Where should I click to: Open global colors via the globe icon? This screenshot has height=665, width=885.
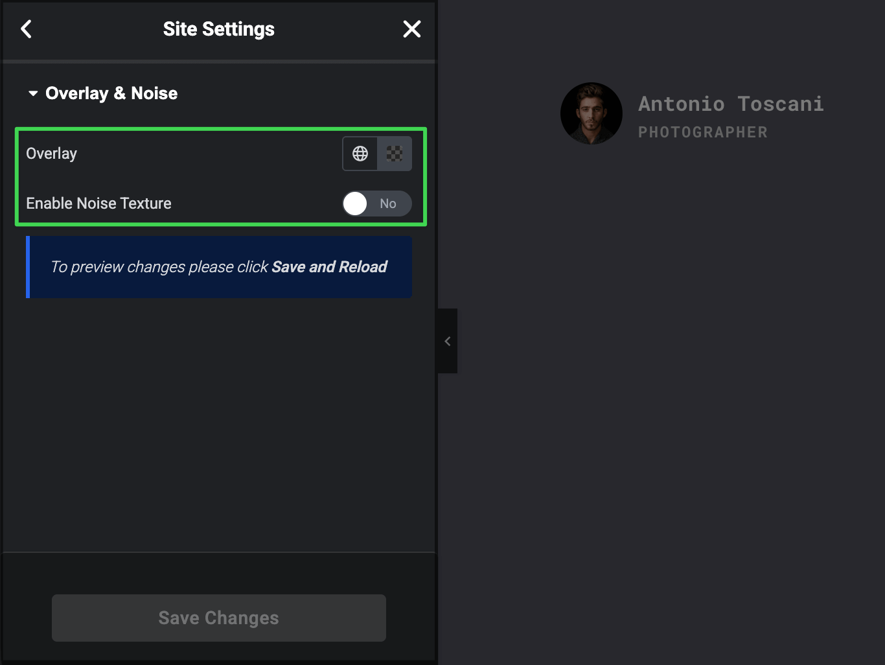coord(360,154)
